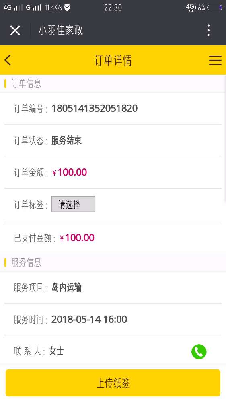This screenshot has width=226, height=402.
Task: Tap the 小羽佳家政 title text
Action: [61, 30]
